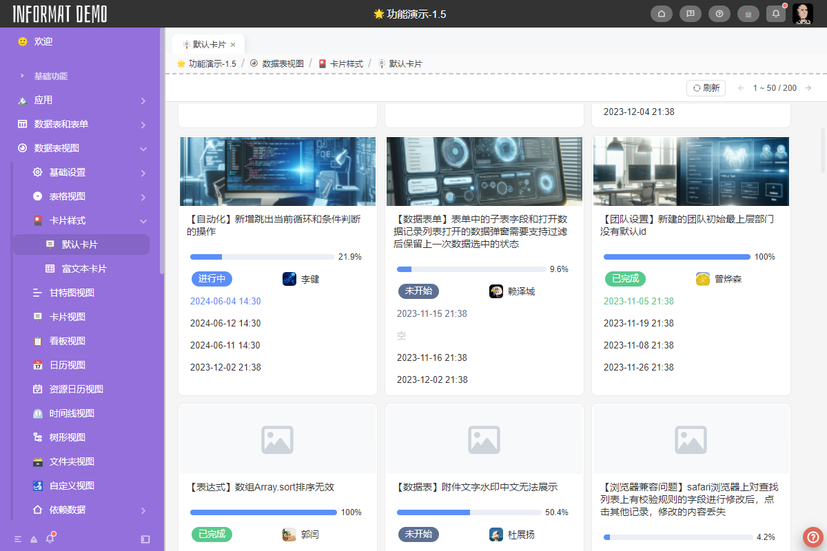The width and height of the screenshot is (827, 551).
Task: Open notifications bell in the top bar
Action: [x=776, y=14]
